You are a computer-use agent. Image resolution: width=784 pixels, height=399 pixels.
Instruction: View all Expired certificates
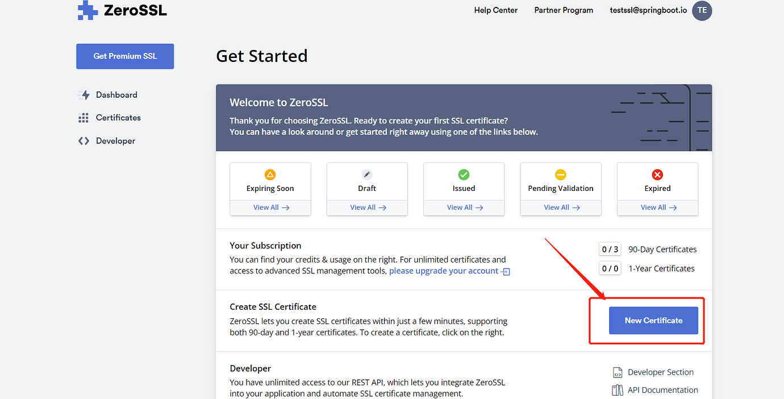658,207
